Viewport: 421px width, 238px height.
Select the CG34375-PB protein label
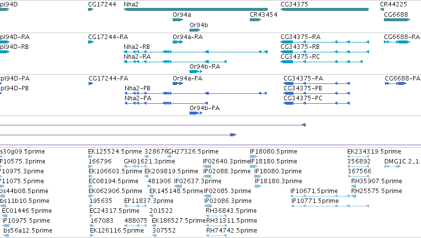point(303,88)
